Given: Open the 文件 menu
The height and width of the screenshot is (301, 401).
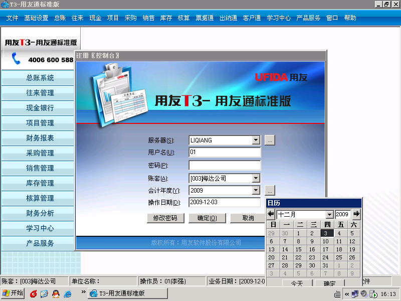Looking at the screenshot, I should 12,18.
